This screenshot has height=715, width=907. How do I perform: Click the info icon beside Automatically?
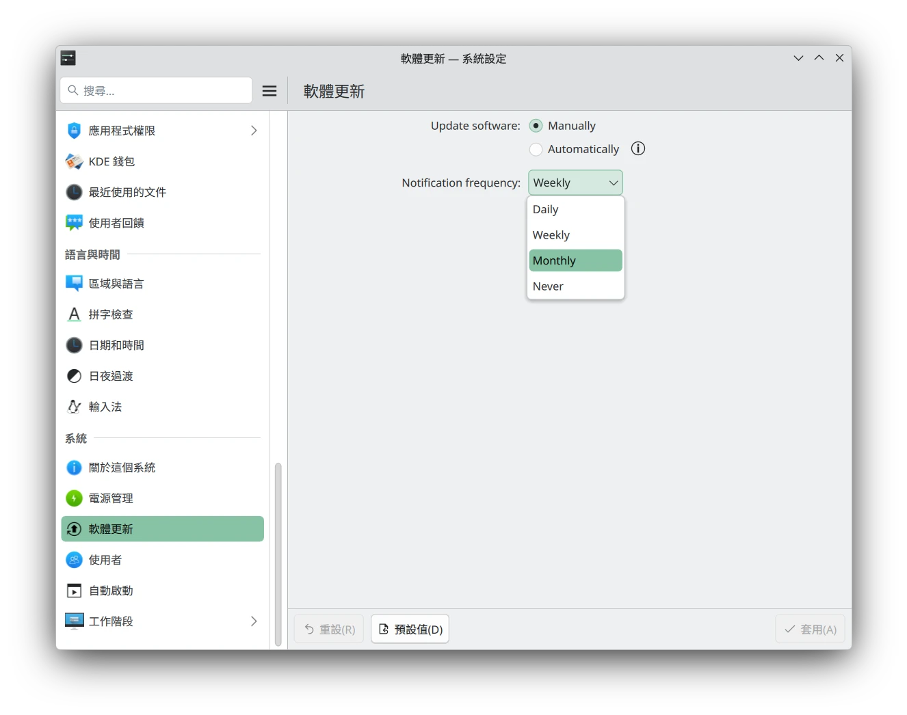click(x=637, y=148)
